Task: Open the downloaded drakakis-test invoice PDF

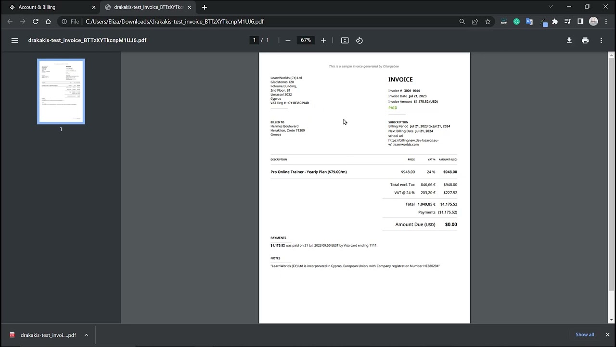Action: tap(43, 335)
